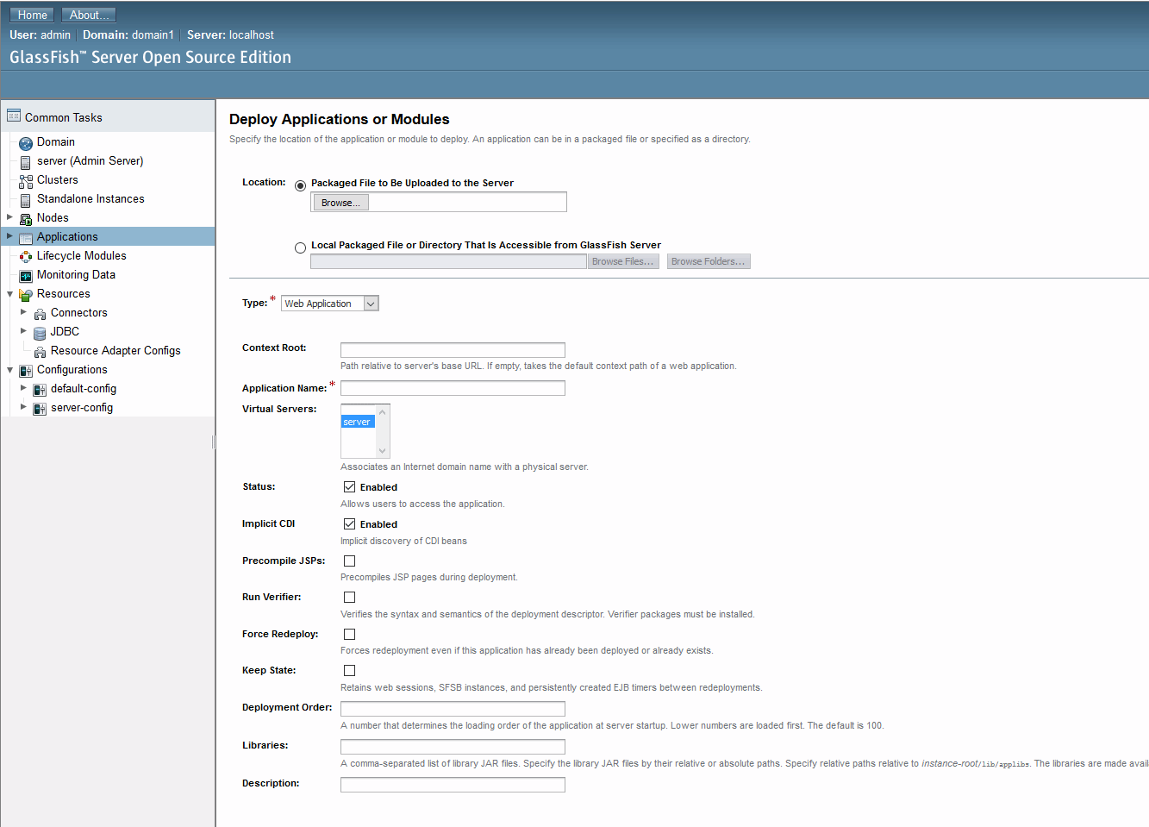Enable Precompile JSPs
The width and height of the screenshot is (1149, 827).
point(349,560)
